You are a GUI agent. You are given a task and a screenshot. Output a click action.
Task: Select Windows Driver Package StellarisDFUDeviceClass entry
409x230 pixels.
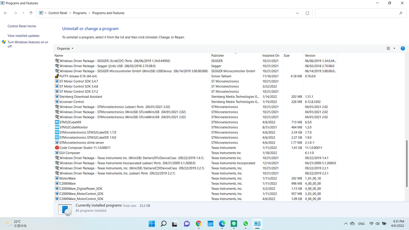[195, 158]
